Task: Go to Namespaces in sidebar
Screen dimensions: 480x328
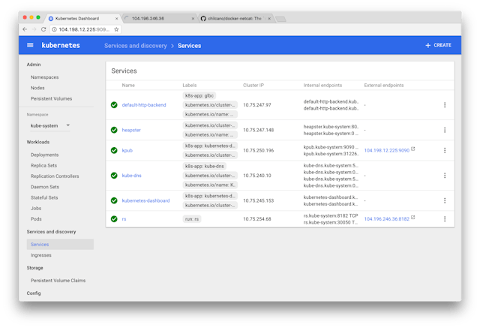Action: (x=45, y=77)
